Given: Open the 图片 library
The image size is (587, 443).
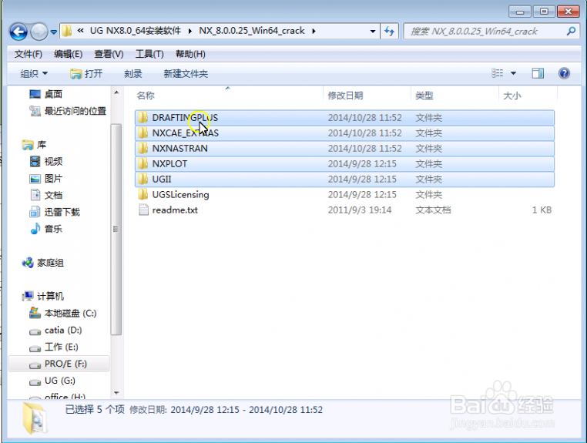Looking at the screenshot, I should point(53,178).
